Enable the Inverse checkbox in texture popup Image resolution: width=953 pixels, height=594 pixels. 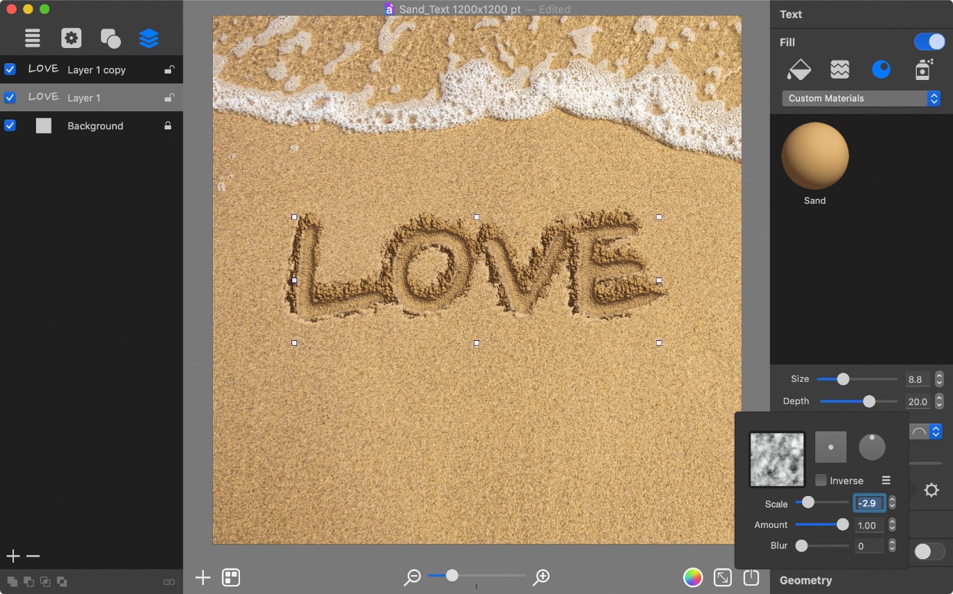click(822, 480)
